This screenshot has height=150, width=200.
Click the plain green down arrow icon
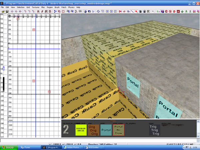click(x=182, y=11)
